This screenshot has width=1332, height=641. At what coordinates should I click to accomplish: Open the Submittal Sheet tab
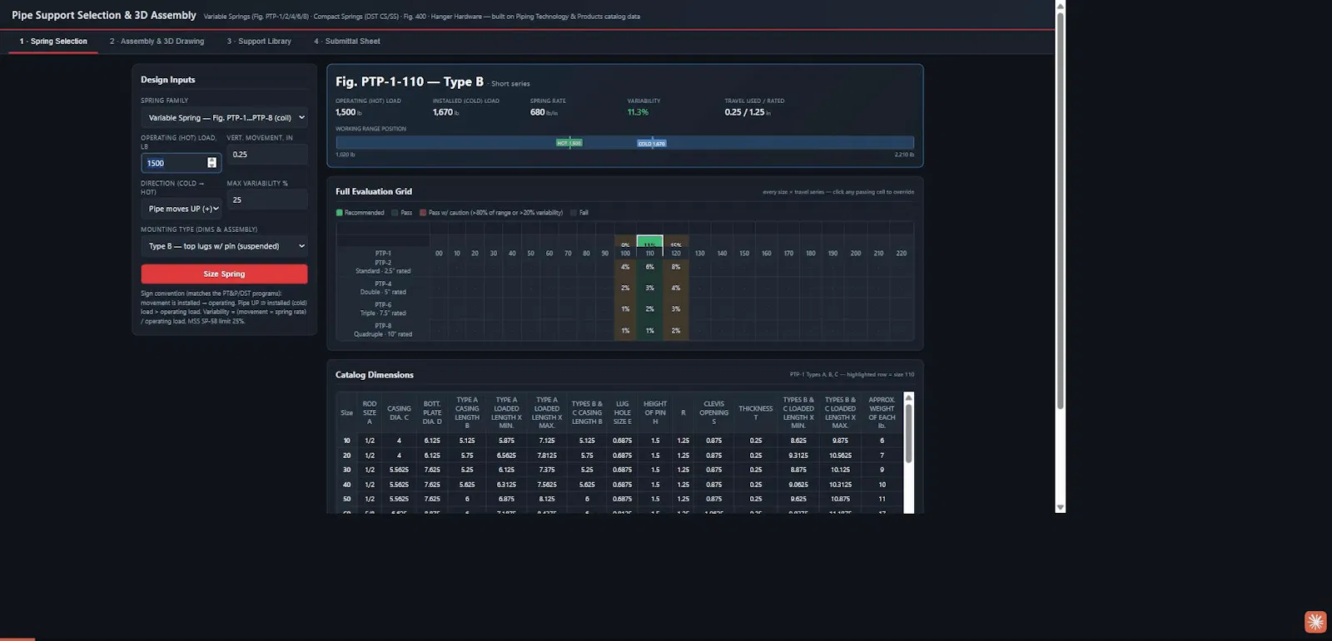coord(347,41)
